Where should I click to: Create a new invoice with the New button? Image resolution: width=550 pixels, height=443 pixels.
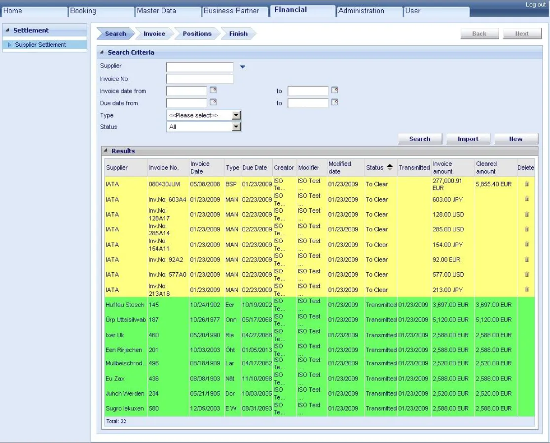click(515, 139)
